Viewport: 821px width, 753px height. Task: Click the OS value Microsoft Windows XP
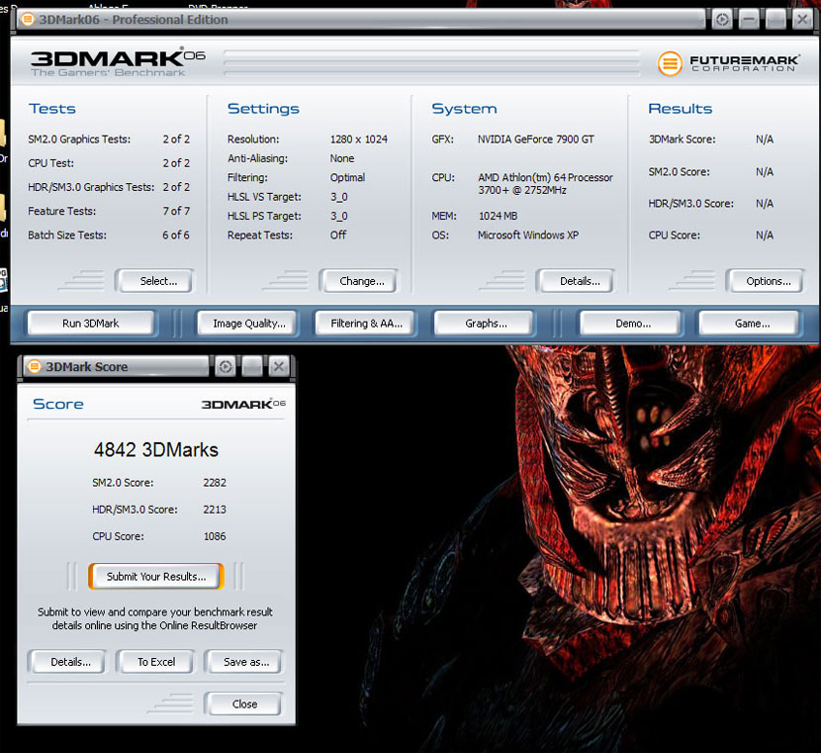coord(528,235)
